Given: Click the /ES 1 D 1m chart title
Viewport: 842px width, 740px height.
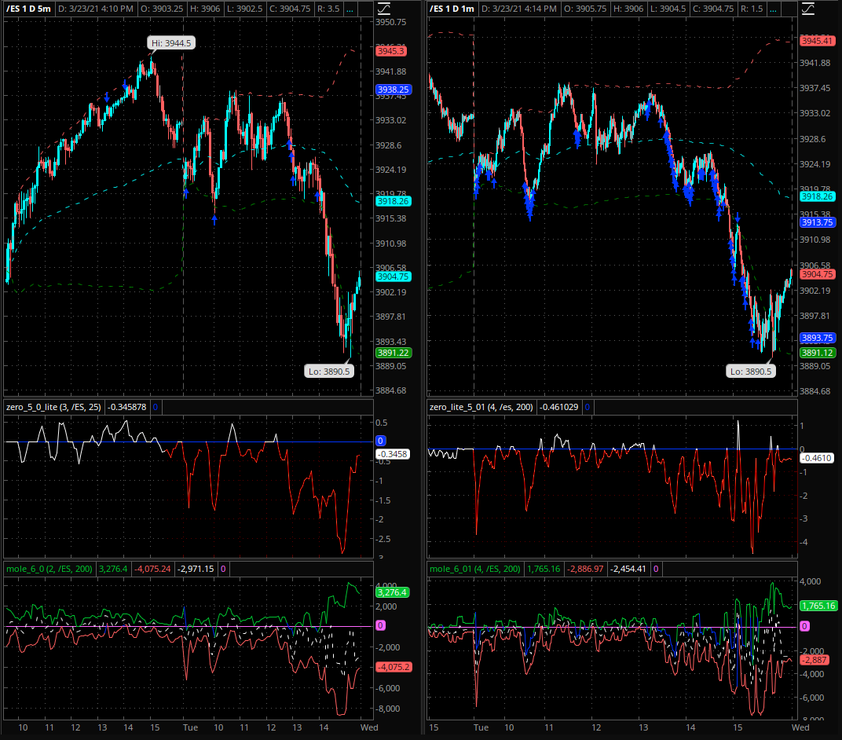Looking at the screenshot, I should 452,9.
